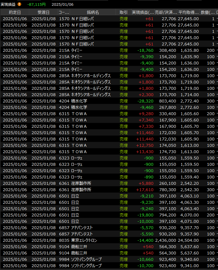The height and width of the screenshot is (270, 218).
Task: Click the コード column header
Action: pyautogui.click(x=63, y=12)
